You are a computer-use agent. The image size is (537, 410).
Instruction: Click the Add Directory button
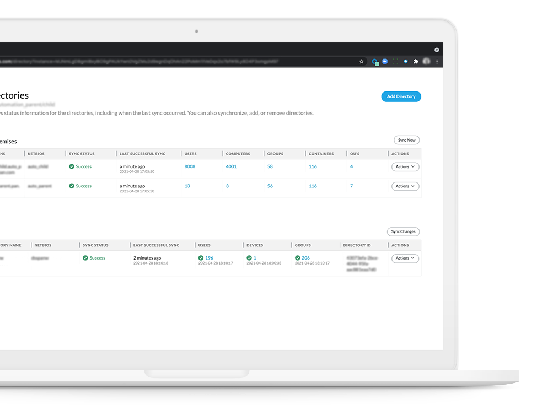pyautogui.click(x=401, y=96)
